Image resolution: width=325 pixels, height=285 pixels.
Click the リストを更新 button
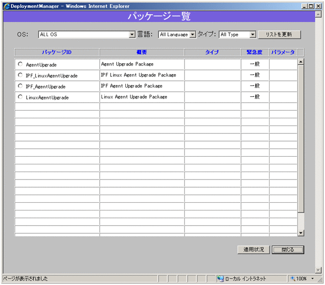point(279,35)
